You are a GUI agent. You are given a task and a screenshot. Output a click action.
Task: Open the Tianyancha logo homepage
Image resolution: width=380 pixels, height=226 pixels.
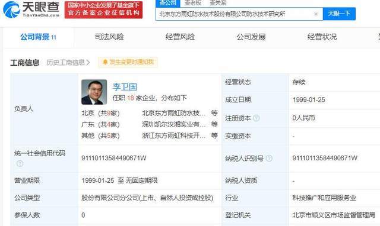(31, 9)
